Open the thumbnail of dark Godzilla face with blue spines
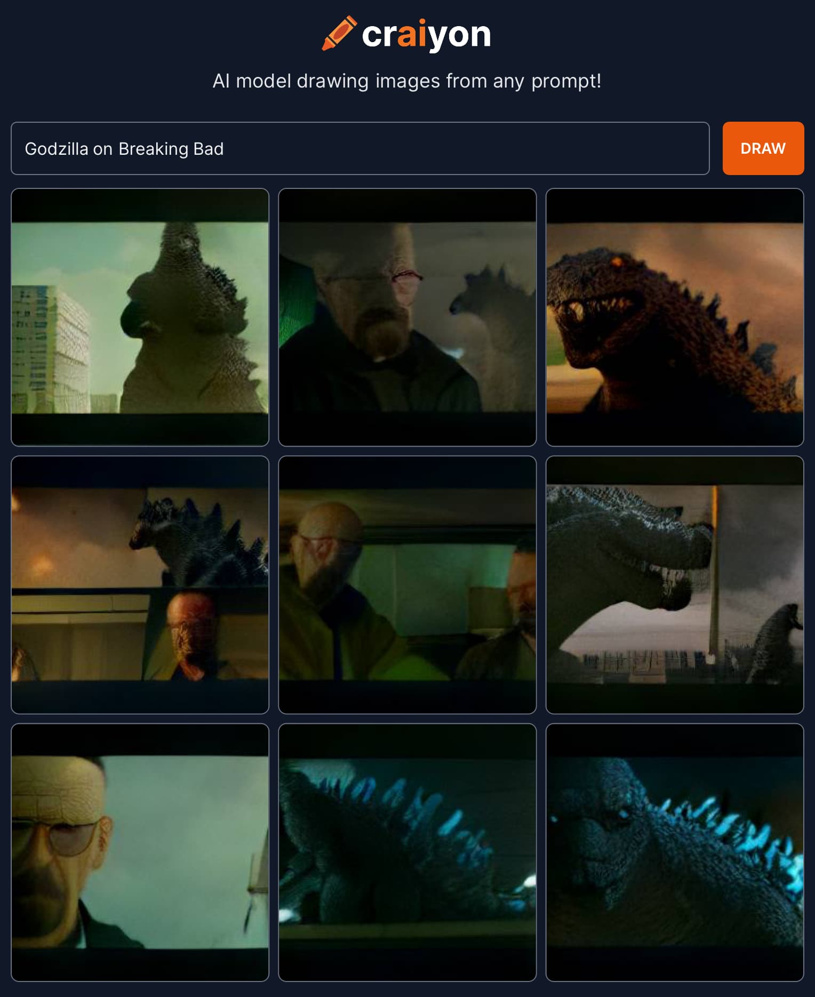The height and width of the screenshot is (997, 815). click(x=675, y=852)
